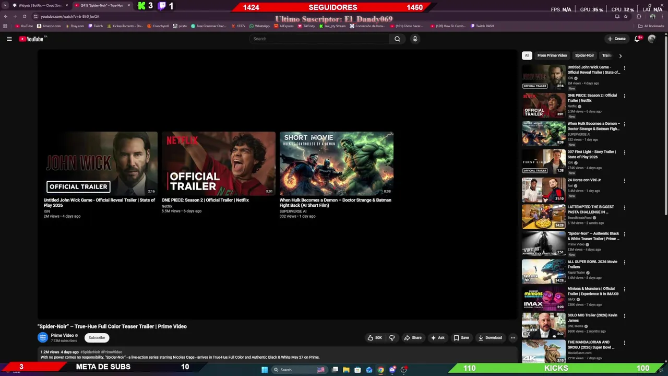Open YouTube notifications bell
Screen dimensions: 668x376
637,39
